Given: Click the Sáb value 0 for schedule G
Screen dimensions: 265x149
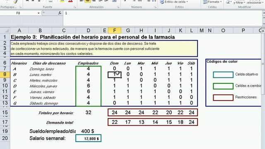Looking at the screenshot, I should 191,103.
